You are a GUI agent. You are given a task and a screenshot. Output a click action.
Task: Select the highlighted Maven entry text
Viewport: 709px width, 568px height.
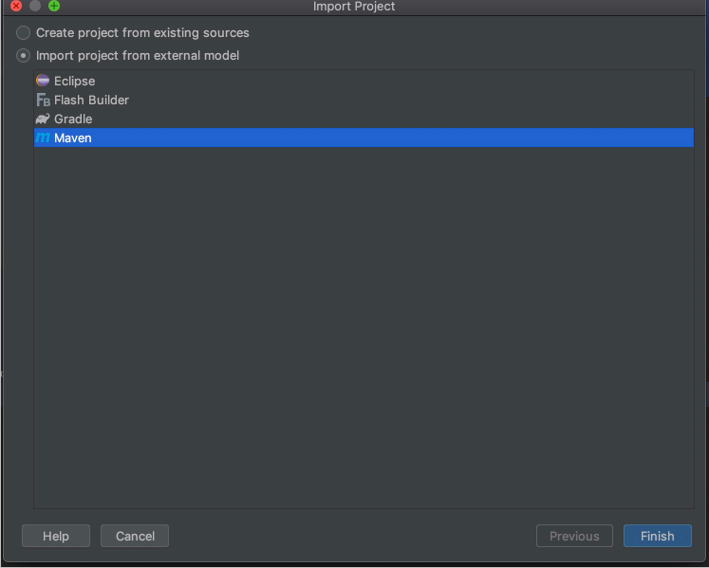pyautogui.click(x=73, y=137)
